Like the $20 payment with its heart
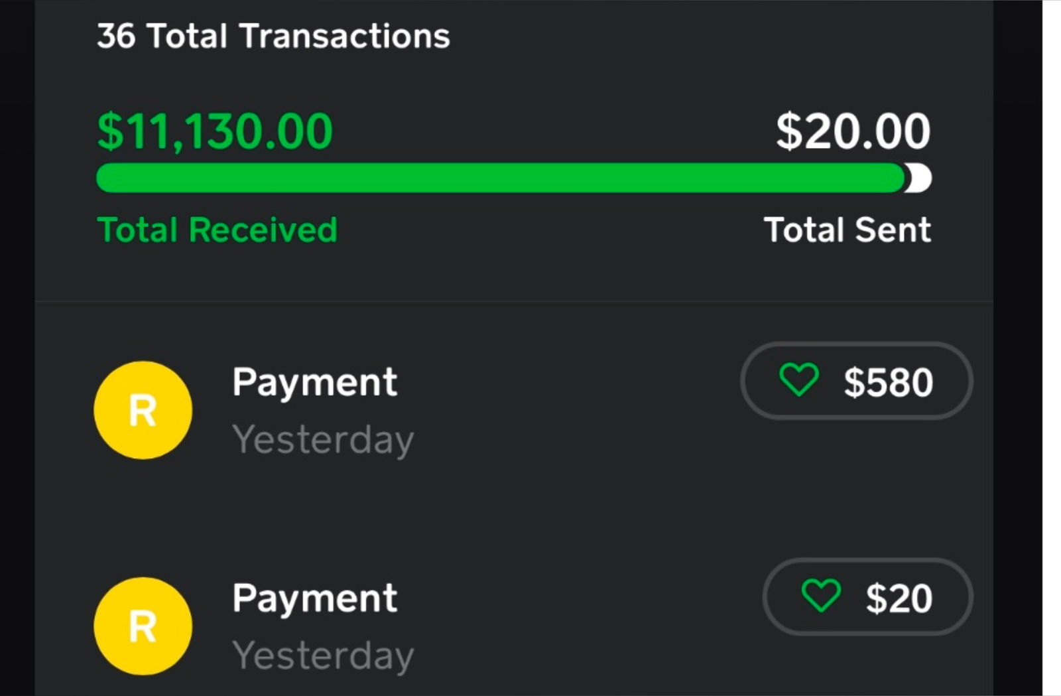The height and width of the screenshot is (696, 1061). click(821, 595)
